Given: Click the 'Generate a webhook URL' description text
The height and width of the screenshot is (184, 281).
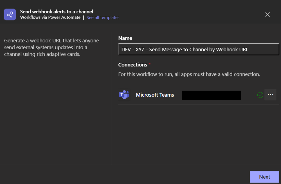Looking at the screenshot, I should click(x=51, y=47).
